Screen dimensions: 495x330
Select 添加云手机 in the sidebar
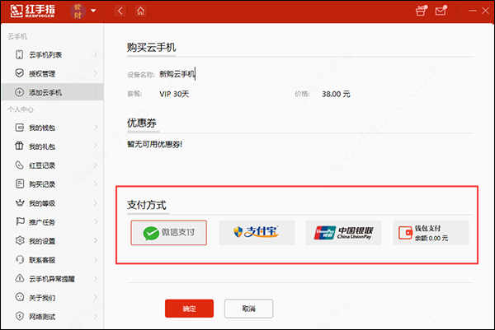point(53,92)
